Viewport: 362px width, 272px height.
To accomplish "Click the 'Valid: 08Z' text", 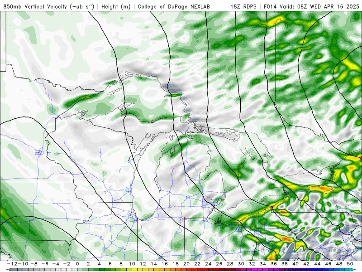I will (293, 6).
